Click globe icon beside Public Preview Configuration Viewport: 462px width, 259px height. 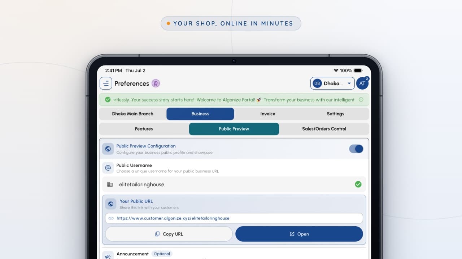(x=108, y=149)
